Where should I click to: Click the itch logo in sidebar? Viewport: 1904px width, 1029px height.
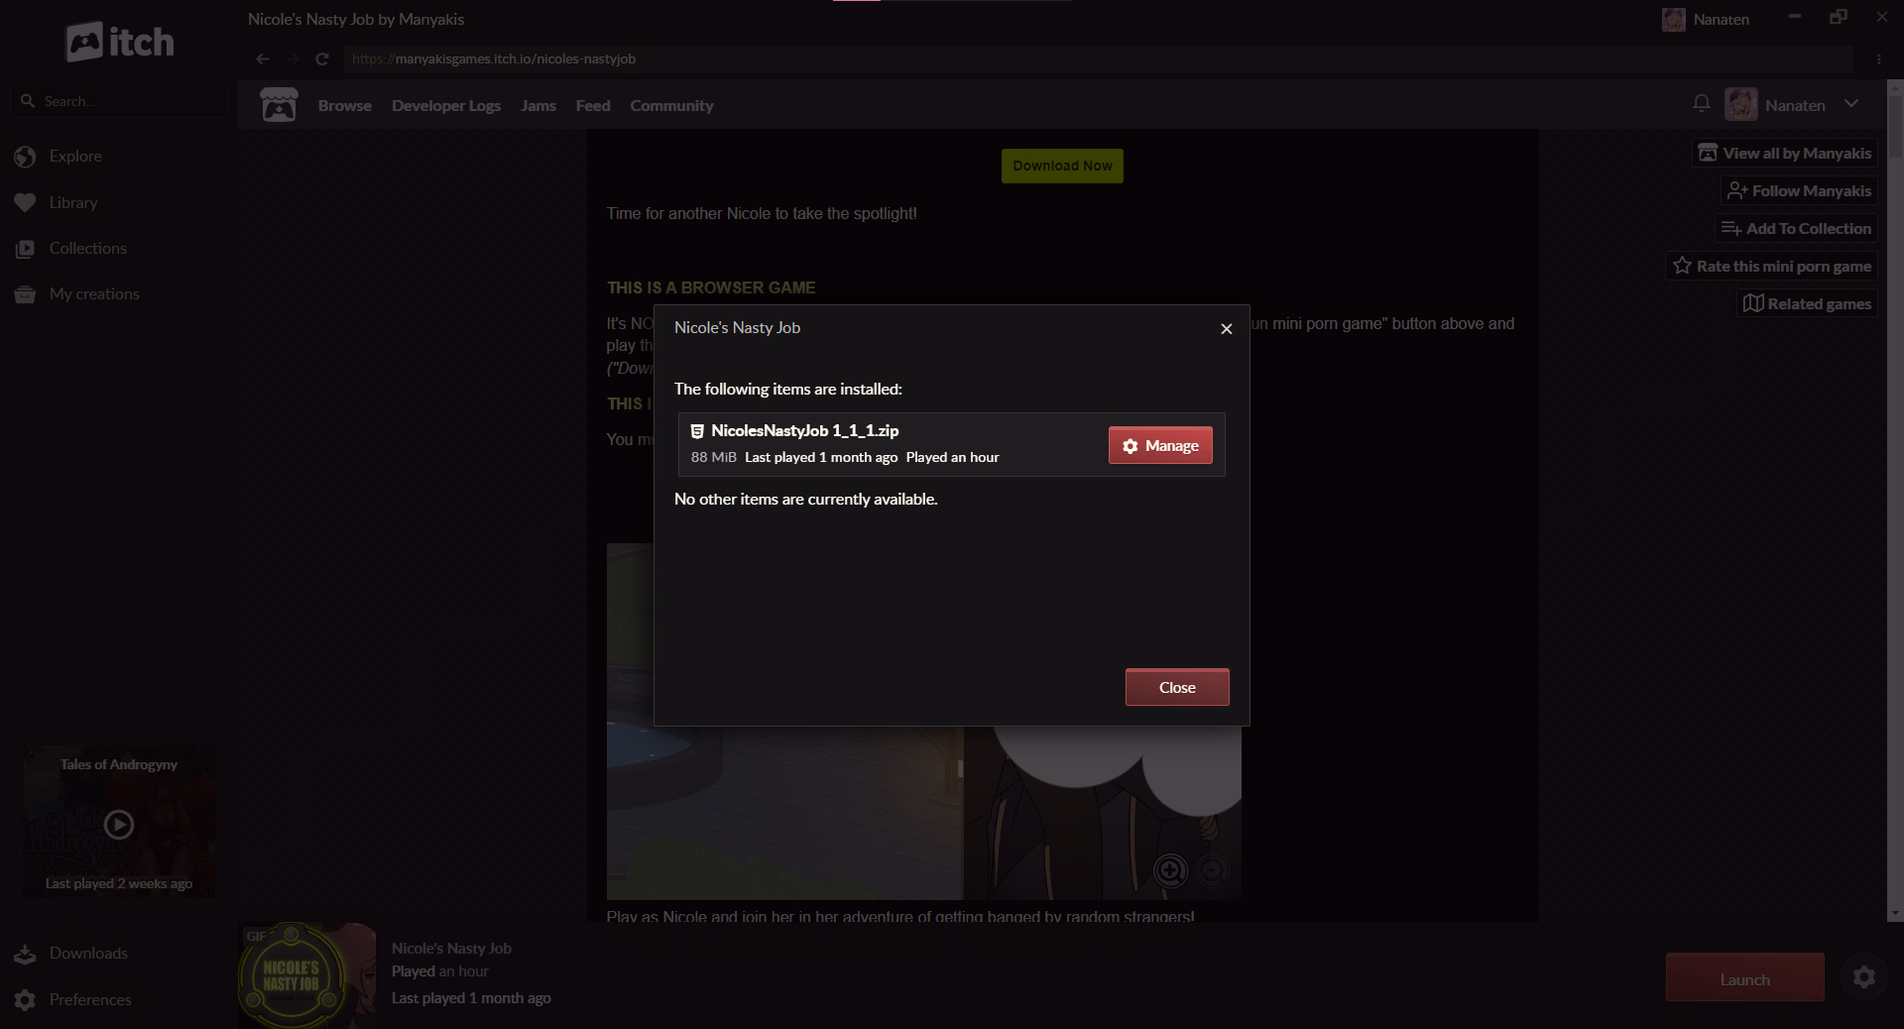click(120, 42)
